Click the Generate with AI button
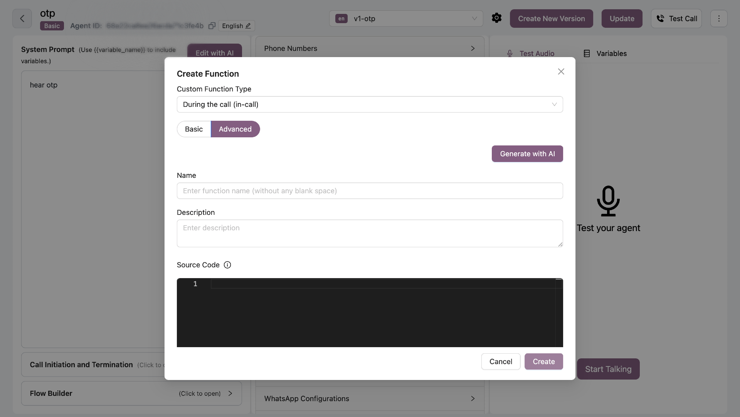740x417 pixels. tap(527, 154)
